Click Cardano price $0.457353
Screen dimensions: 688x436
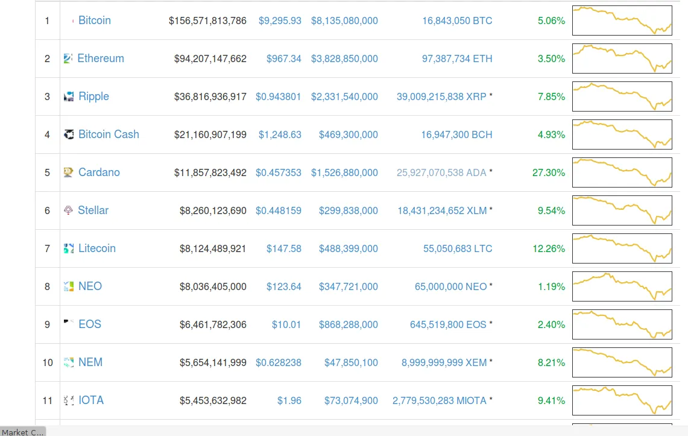[278, 172]
